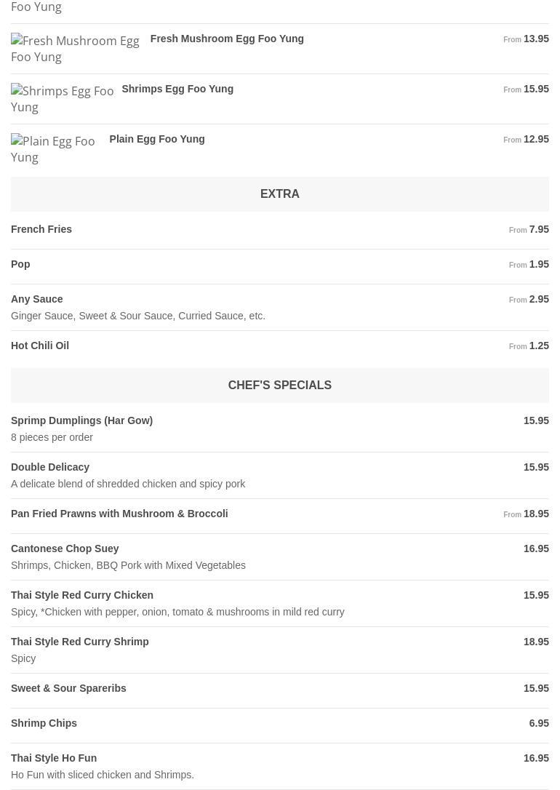Click the Plain Egg Foo Yung thumbnail

pos(53,149)
